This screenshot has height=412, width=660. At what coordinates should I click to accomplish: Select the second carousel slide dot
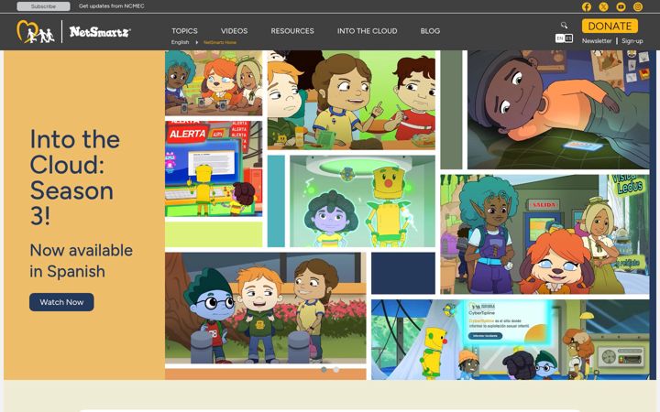pos(335,370)
